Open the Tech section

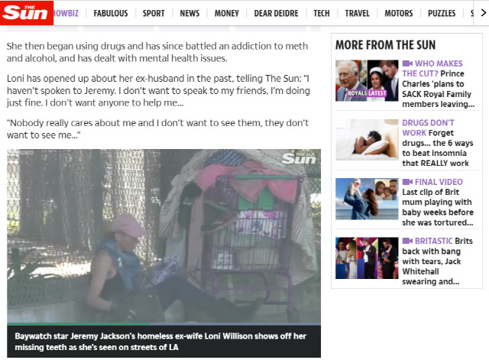tap(322, 14)
